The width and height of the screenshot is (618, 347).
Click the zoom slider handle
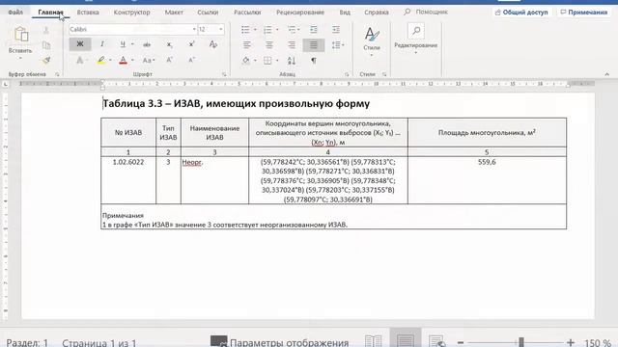[x=521, y=342]
